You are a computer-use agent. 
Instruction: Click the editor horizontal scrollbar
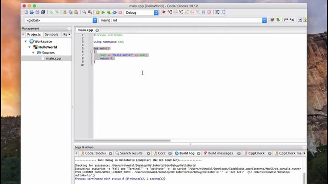pyautogui.click(x=122, y=141)
